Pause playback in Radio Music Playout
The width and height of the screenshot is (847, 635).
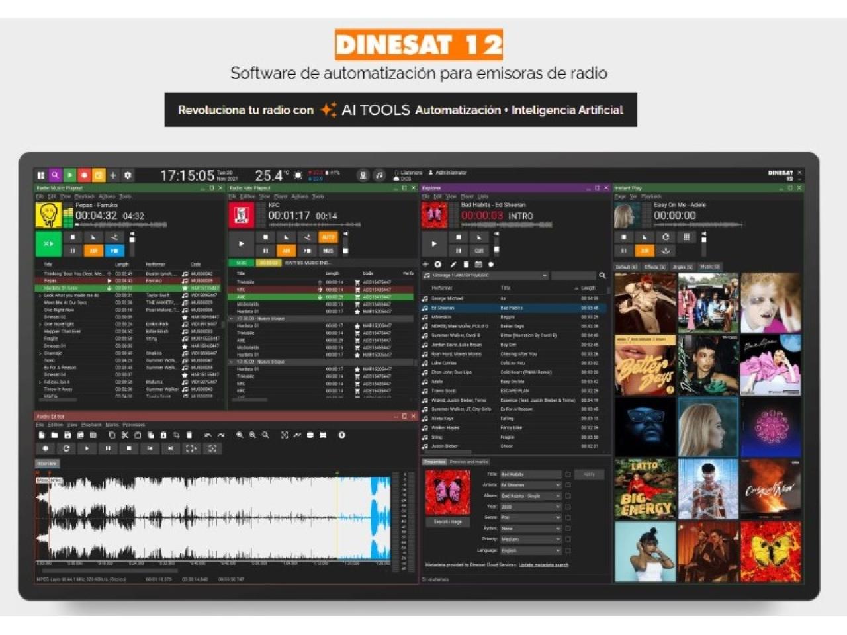[73, 251]
